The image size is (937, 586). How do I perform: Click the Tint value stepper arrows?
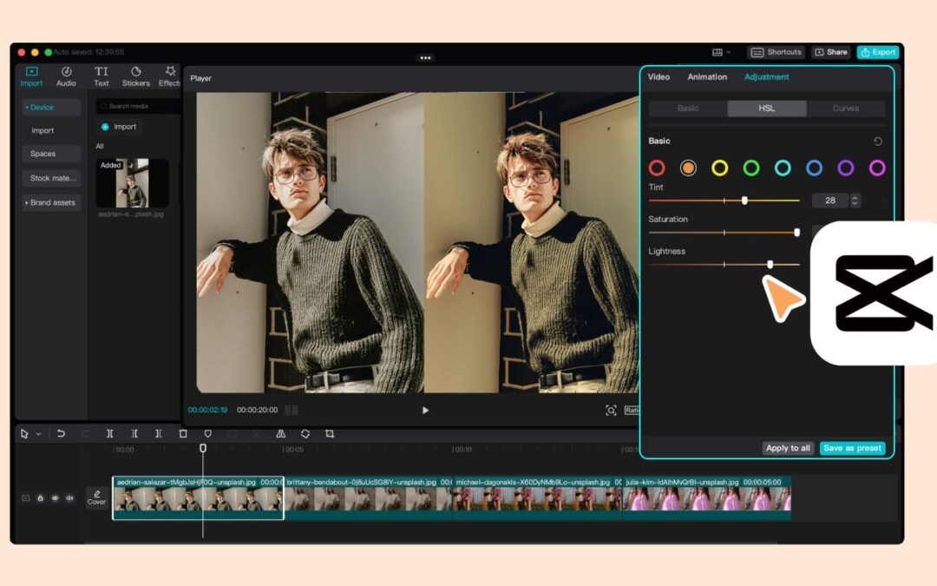tap(855, 201)
